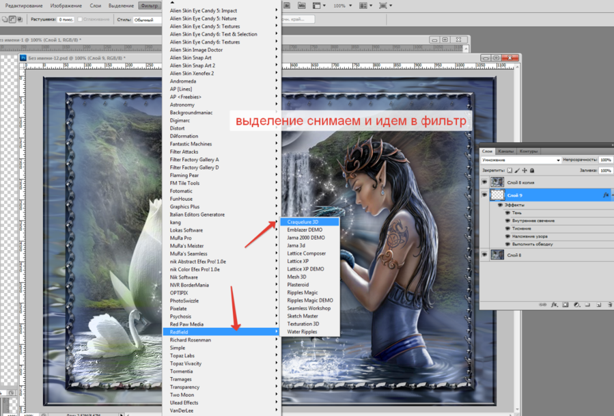Expand the Topaz Labs submenu

pos(221,356)
